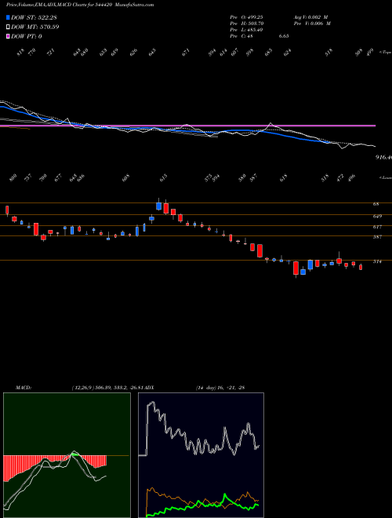
Task: Click the 'Pre V: 0.006 M' volume value
Action: click(313, 24)
